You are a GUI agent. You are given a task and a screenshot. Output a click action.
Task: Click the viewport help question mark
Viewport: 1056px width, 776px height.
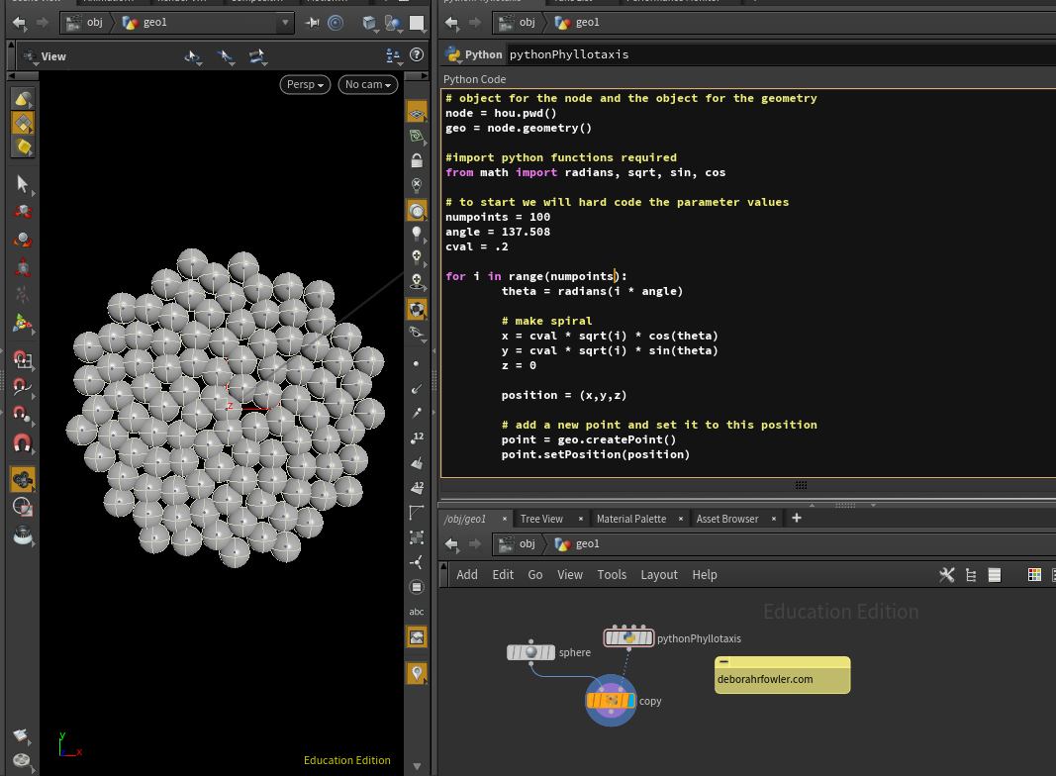419,56
